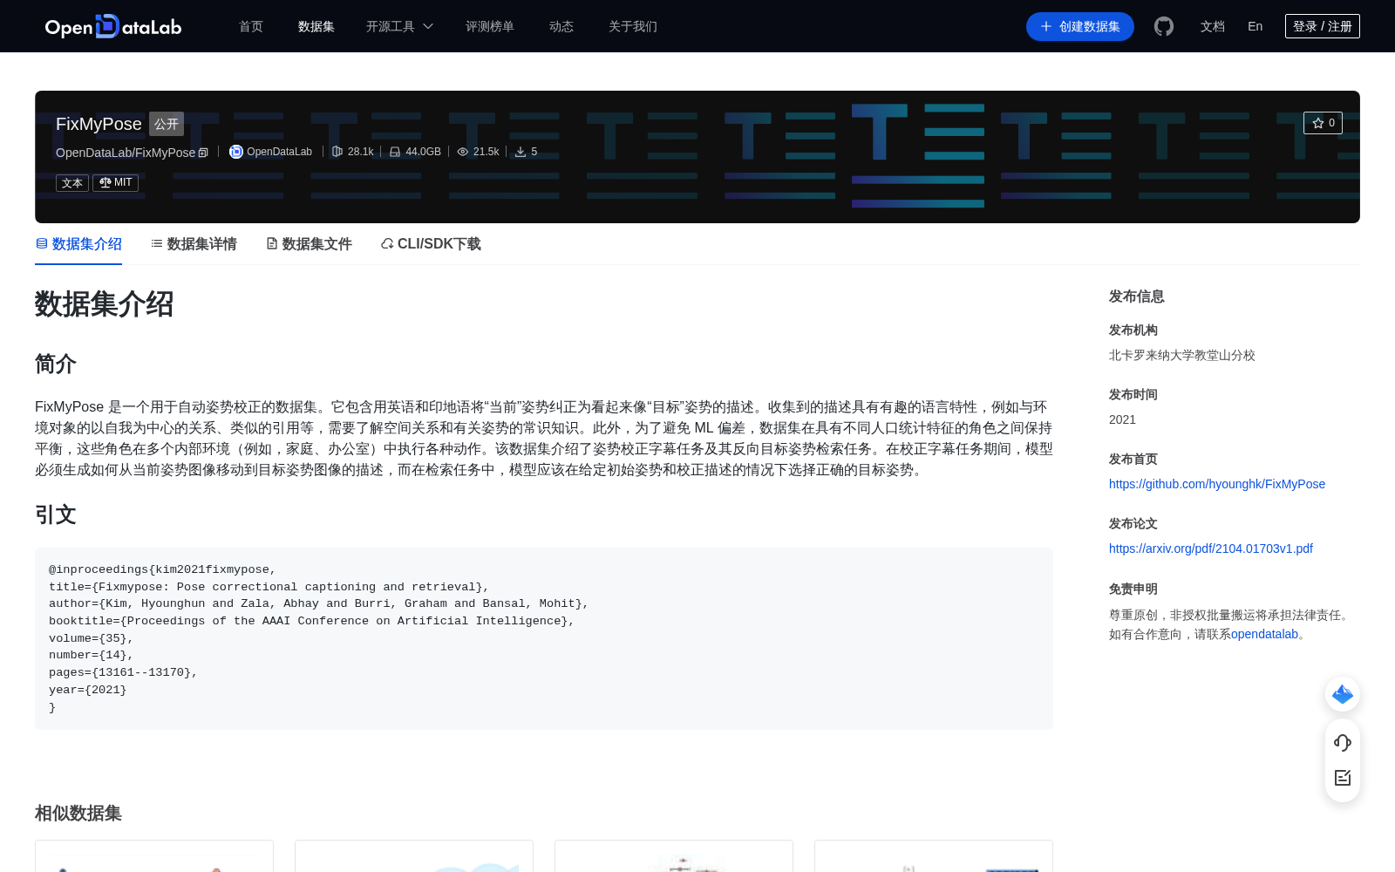Click the 21.5k views eye icon
This screenshot has width=1395, height=872.
463,152
